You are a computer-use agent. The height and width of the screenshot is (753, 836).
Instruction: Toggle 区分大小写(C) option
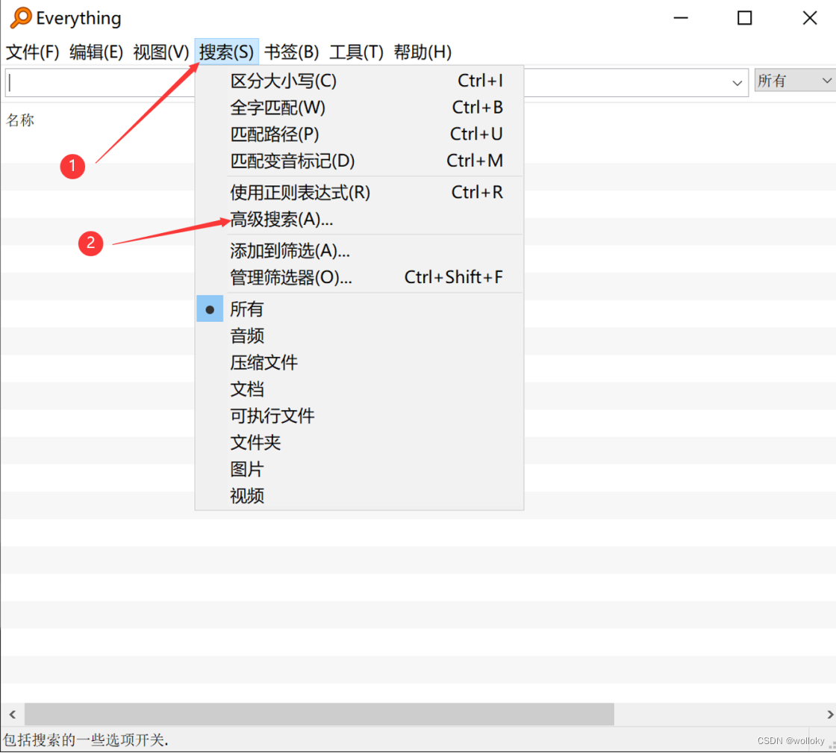pyautogui.click(x=359, y=81)
